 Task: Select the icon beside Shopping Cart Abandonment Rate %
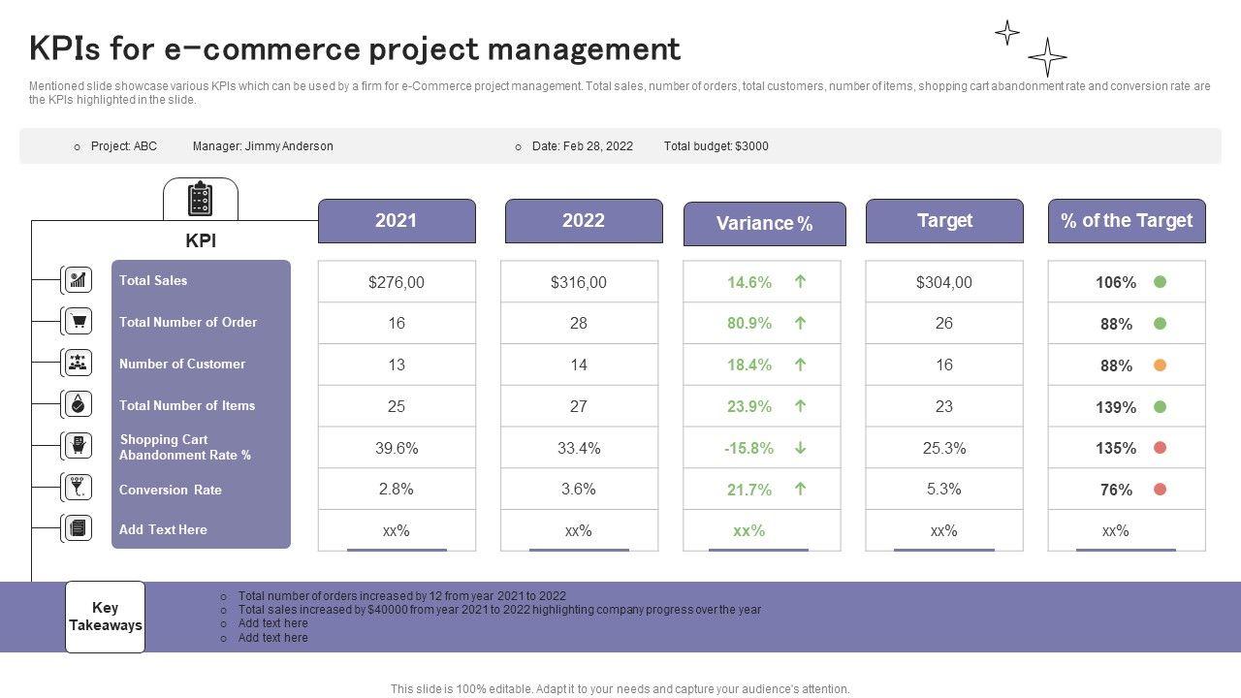(x=78, y=446)
